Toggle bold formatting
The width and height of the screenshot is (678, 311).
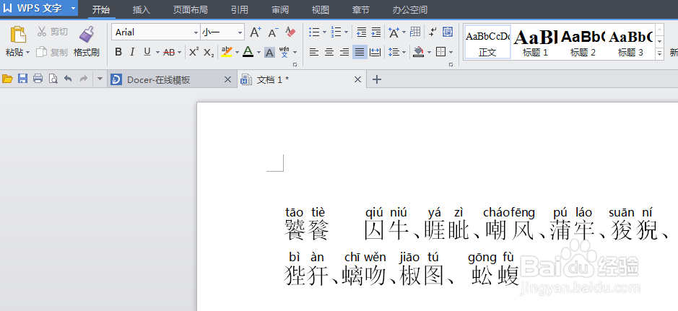point(118,52)
